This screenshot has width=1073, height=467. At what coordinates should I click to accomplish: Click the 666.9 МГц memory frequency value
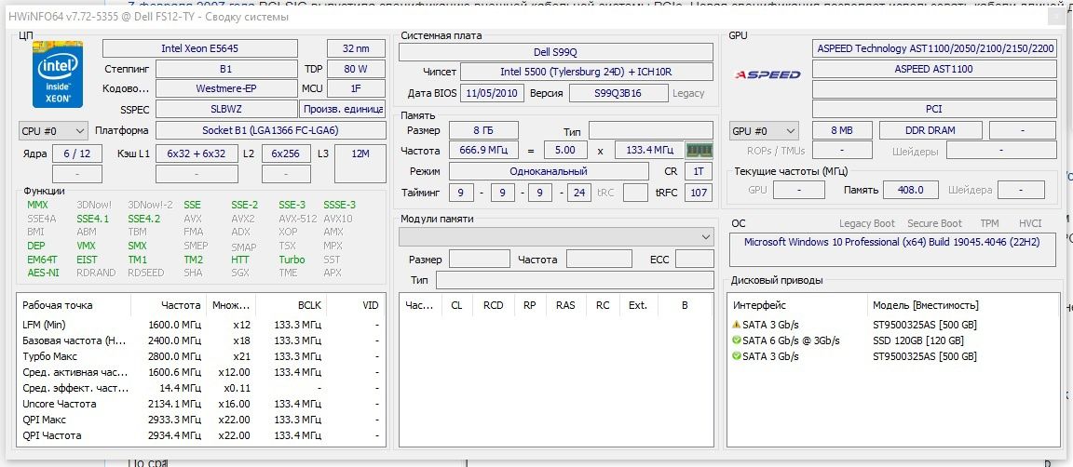[483, 151]
